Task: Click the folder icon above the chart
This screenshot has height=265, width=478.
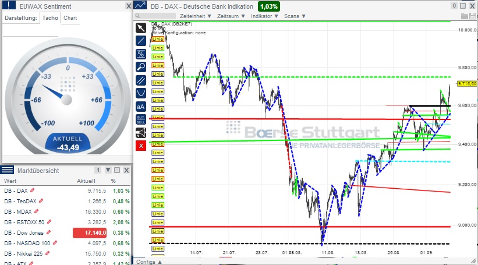Action: (465, 16)
